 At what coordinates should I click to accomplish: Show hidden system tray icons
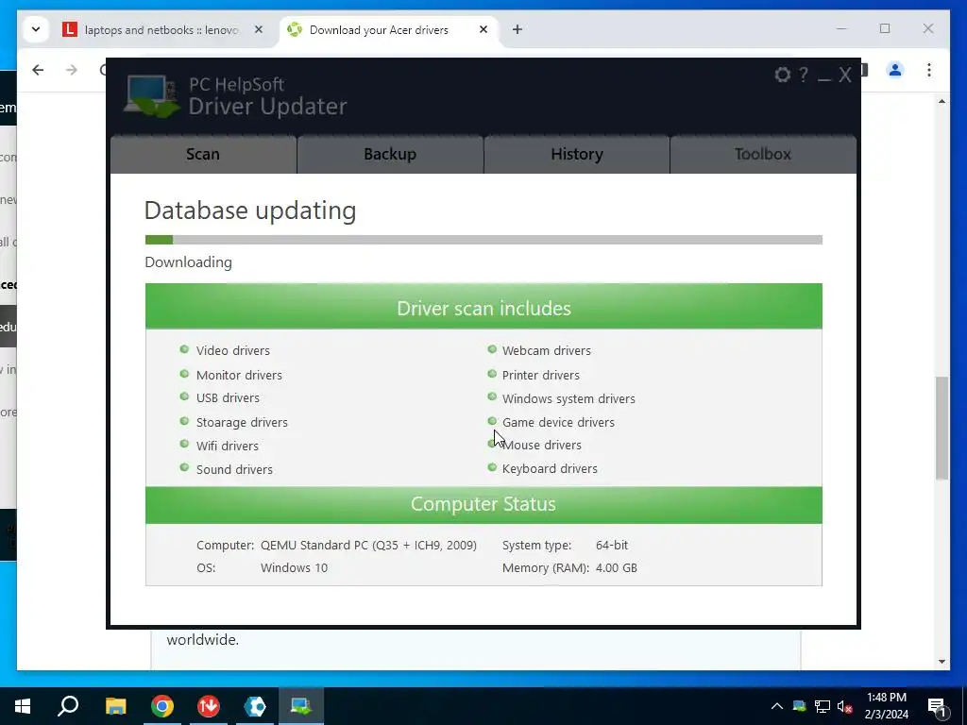777,706
